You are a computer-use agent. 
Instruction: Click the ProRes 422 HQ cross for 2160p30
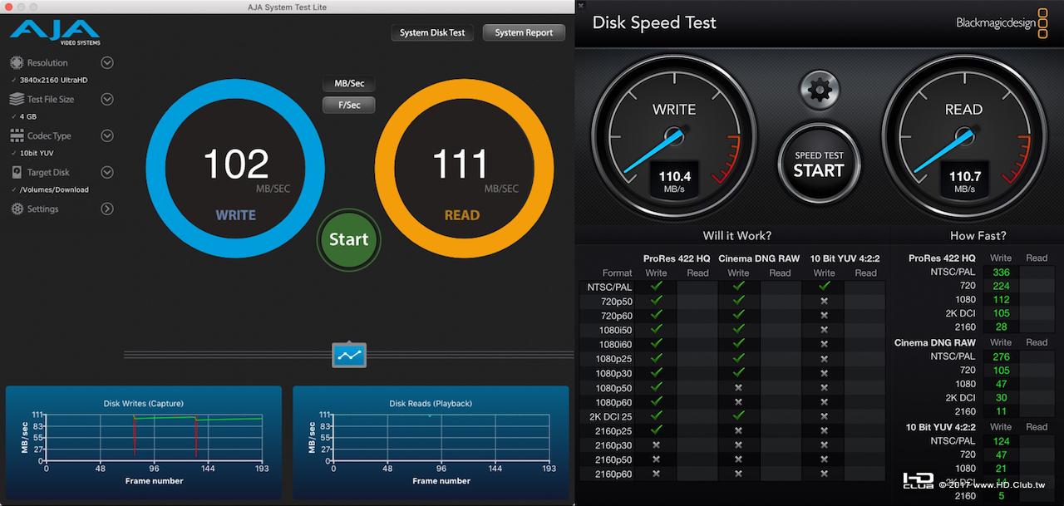tap(656, 445)
